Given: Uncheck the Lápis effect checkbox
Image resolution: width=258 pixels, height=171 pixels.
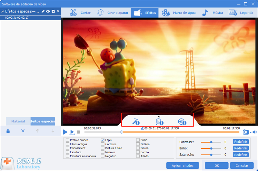Looking at the screenshot, I should 103,140.
